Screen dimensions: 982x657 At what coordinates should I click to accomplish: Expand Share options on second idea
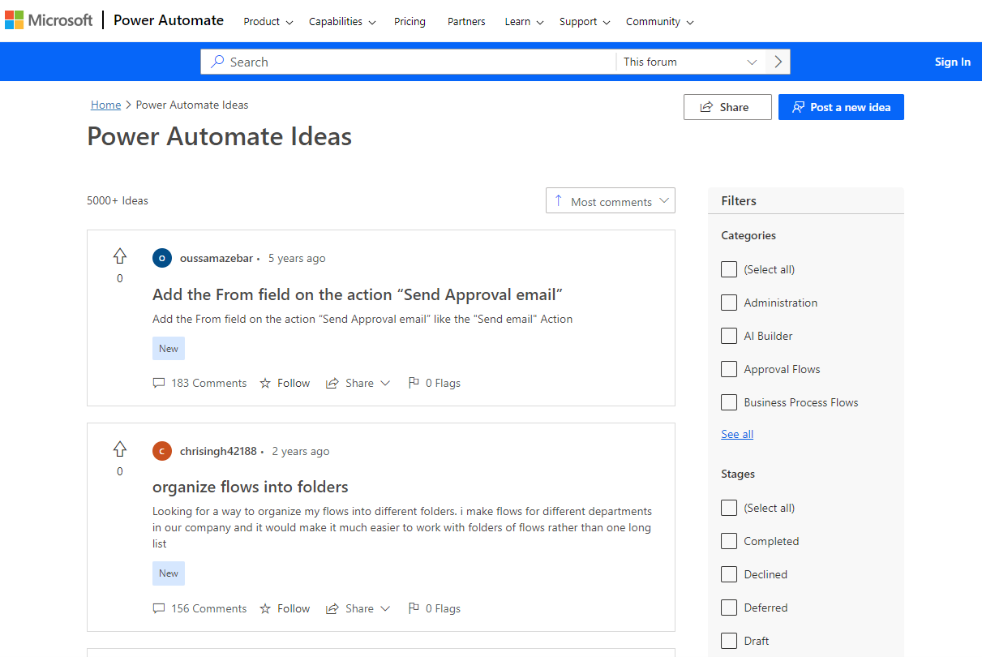click(x=358, y=608)
